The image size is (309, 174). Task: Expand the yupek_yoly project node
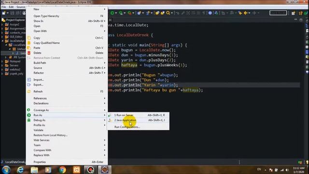click(2, 73)
